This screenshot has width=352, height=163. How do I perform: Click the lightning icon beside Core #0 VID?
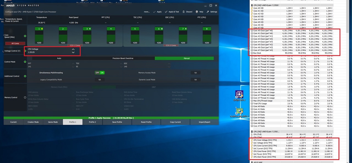(252, 8)
